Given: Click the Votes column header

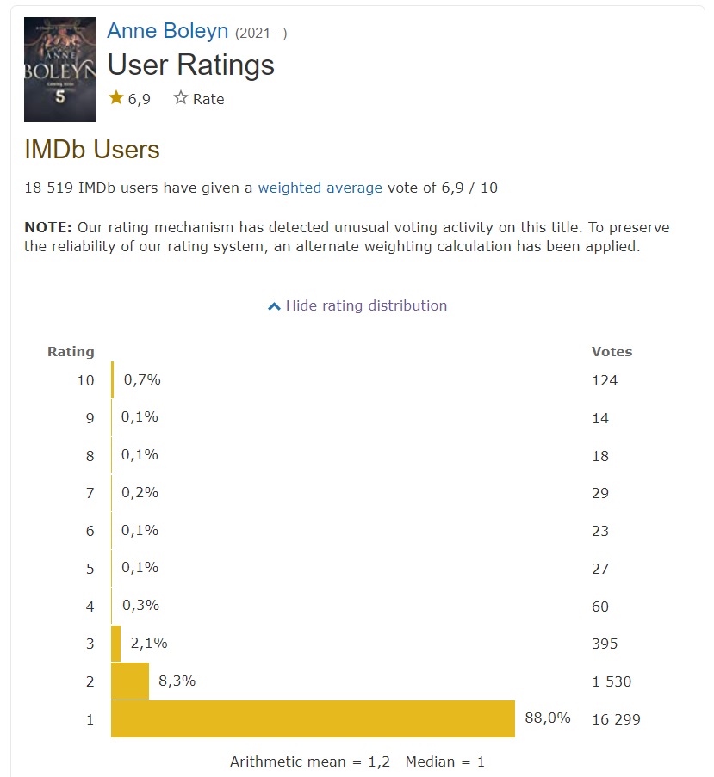Looking at the screenshot, I should (612, 351).
